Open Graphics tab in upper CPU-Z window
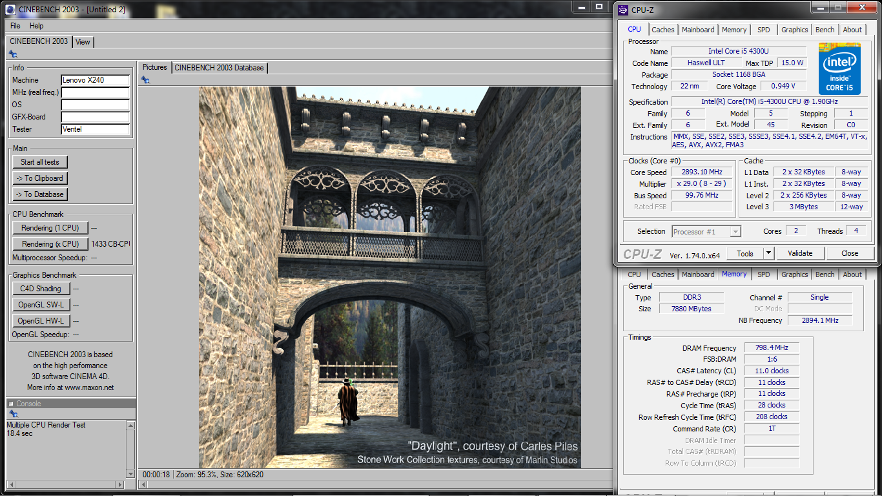This screenshot has width=882, height=496. pyautogui.click(x=795, y=30)
